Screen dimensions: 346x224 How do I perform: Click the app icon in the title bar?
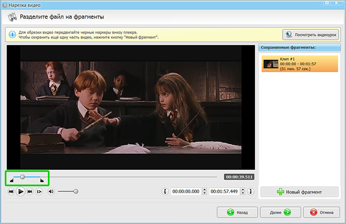click(5, 5)
